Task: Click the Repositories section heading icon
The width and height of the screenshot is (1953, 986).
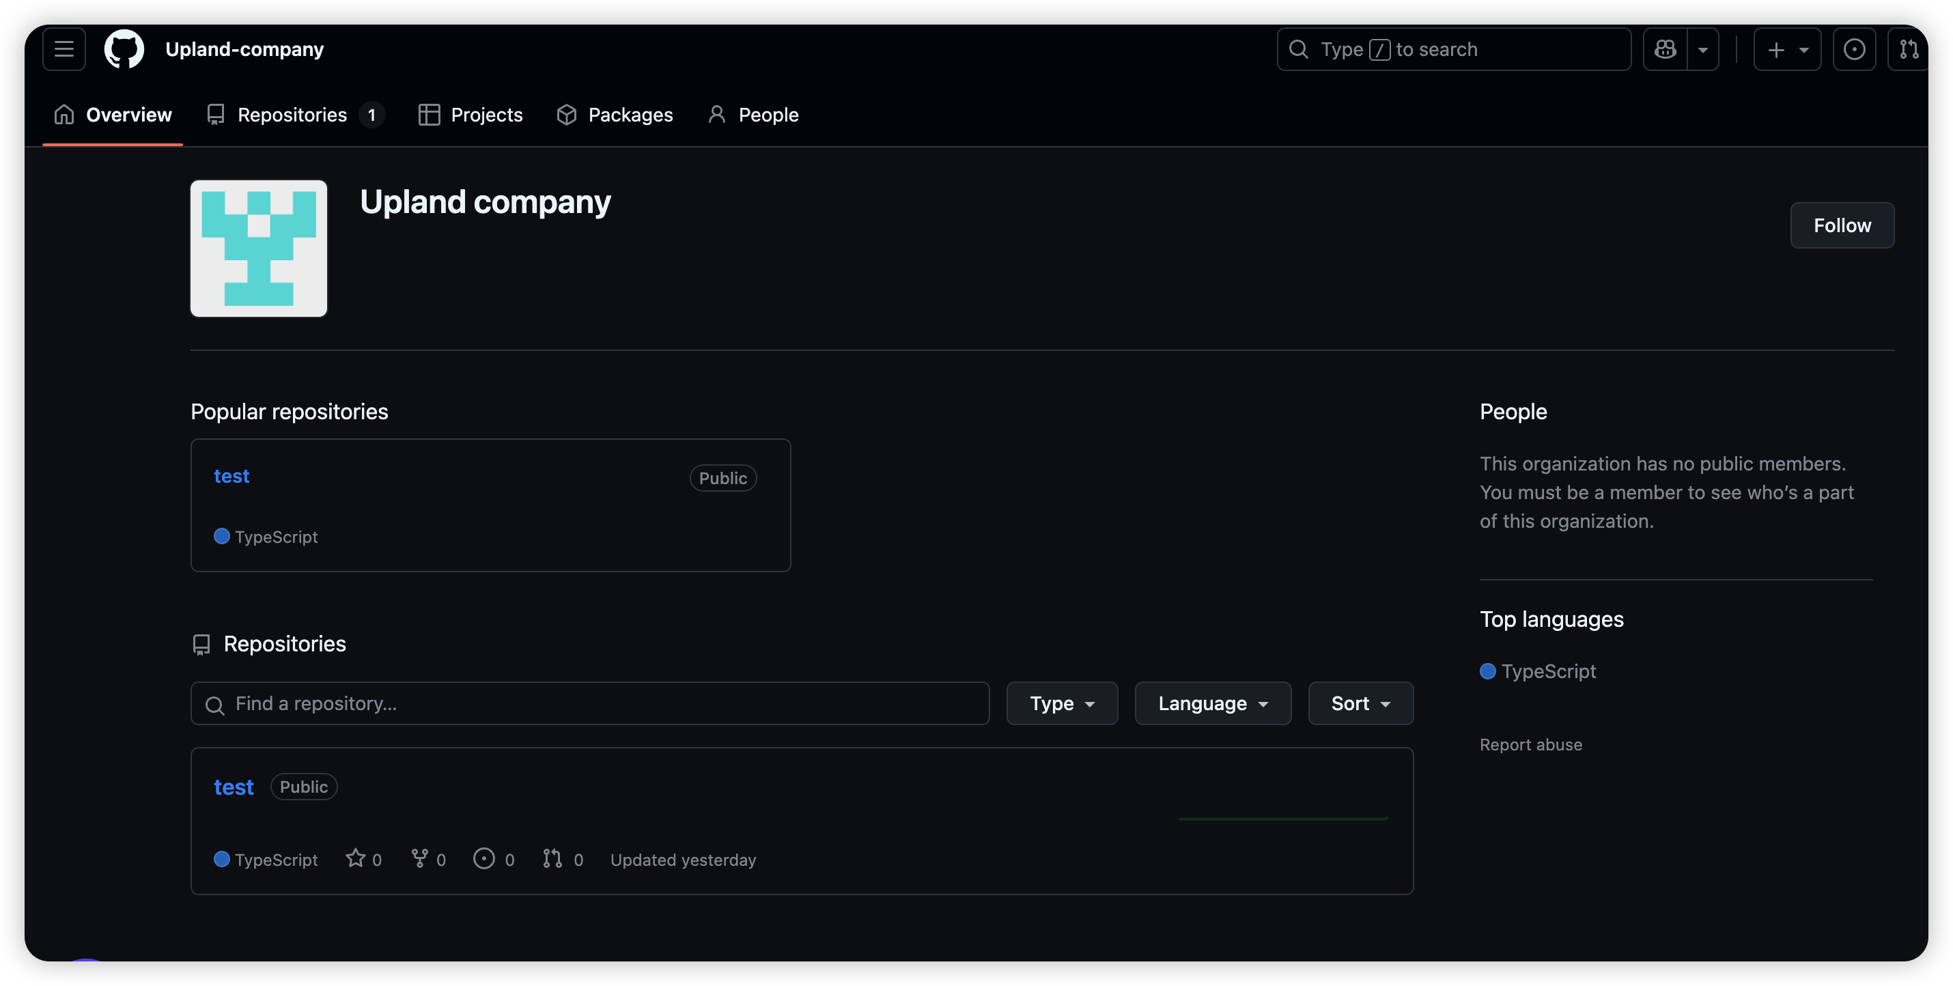Action: [x=201, y=644]
